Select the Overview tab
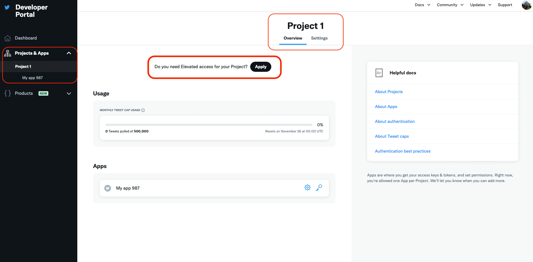 tap(293, 38)
